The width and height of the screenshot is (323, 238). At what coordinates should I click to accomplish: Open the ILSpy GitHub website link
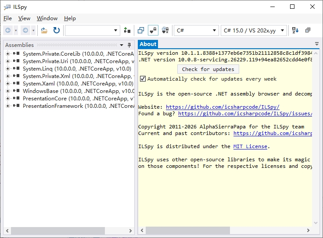click(223, 107)
